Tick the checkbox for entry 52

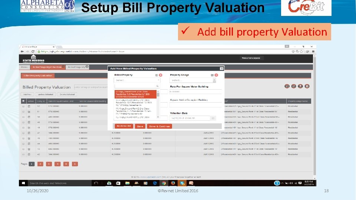[23, 106]
